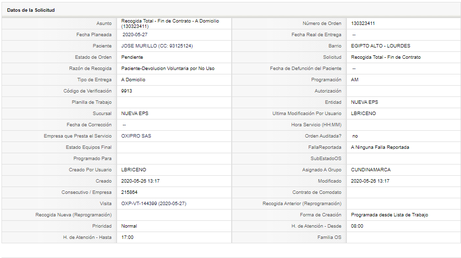Click the empty Planilla de Trabajo field
This screenshot has height=258, width=461.
pos(174,102)
